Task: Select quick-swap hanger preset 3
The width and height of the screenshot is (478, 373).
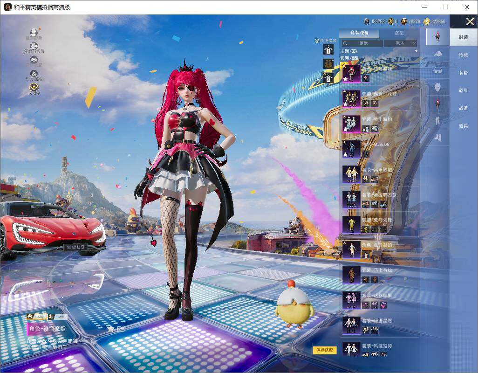Action: pos(328,78)
